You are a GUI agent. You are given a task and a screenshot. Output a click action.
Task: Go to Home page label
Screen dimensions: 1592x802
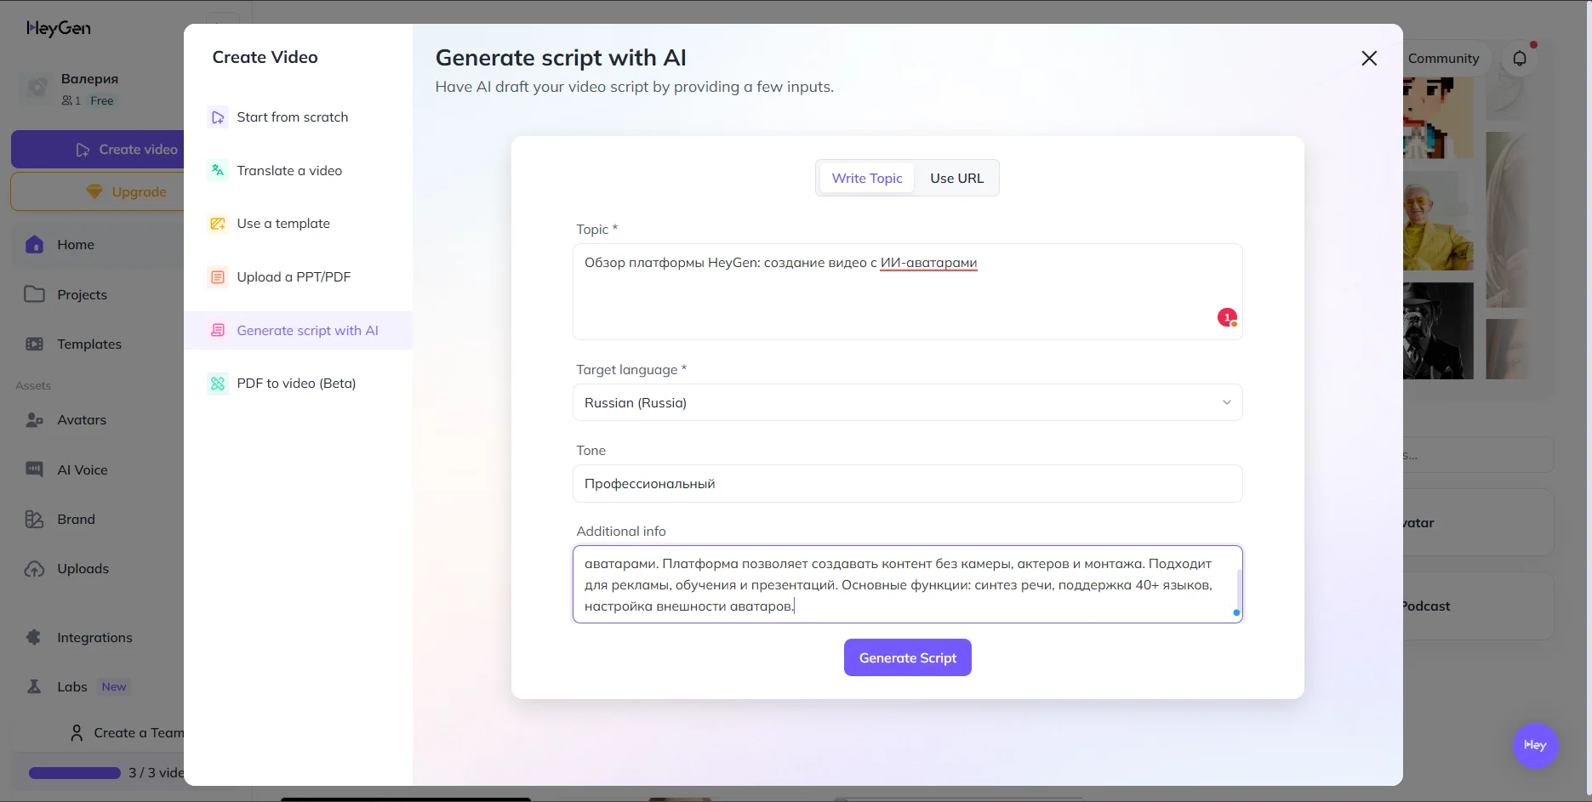(76, 245)
